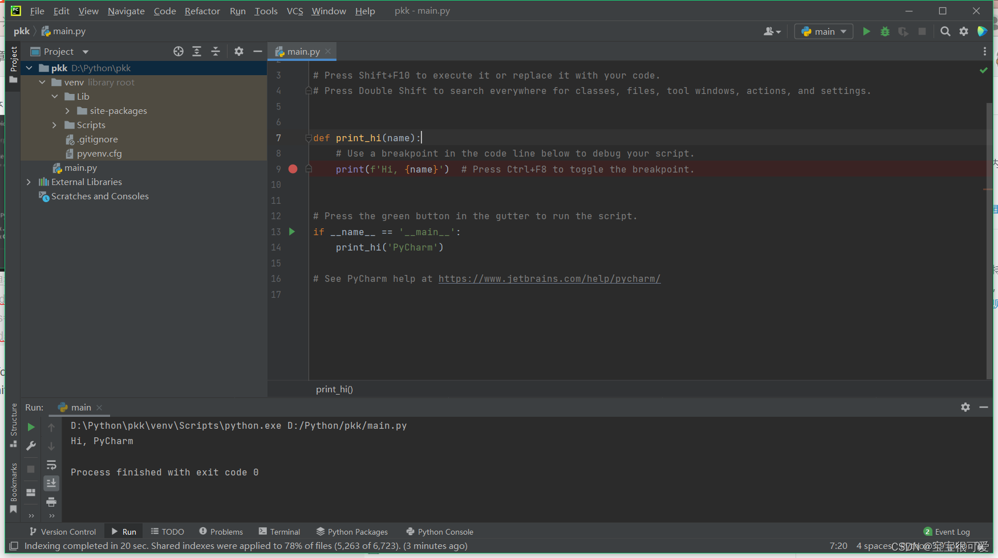Collapse all folders in the Project panel
998x558 pixels.
click(216, 51)
